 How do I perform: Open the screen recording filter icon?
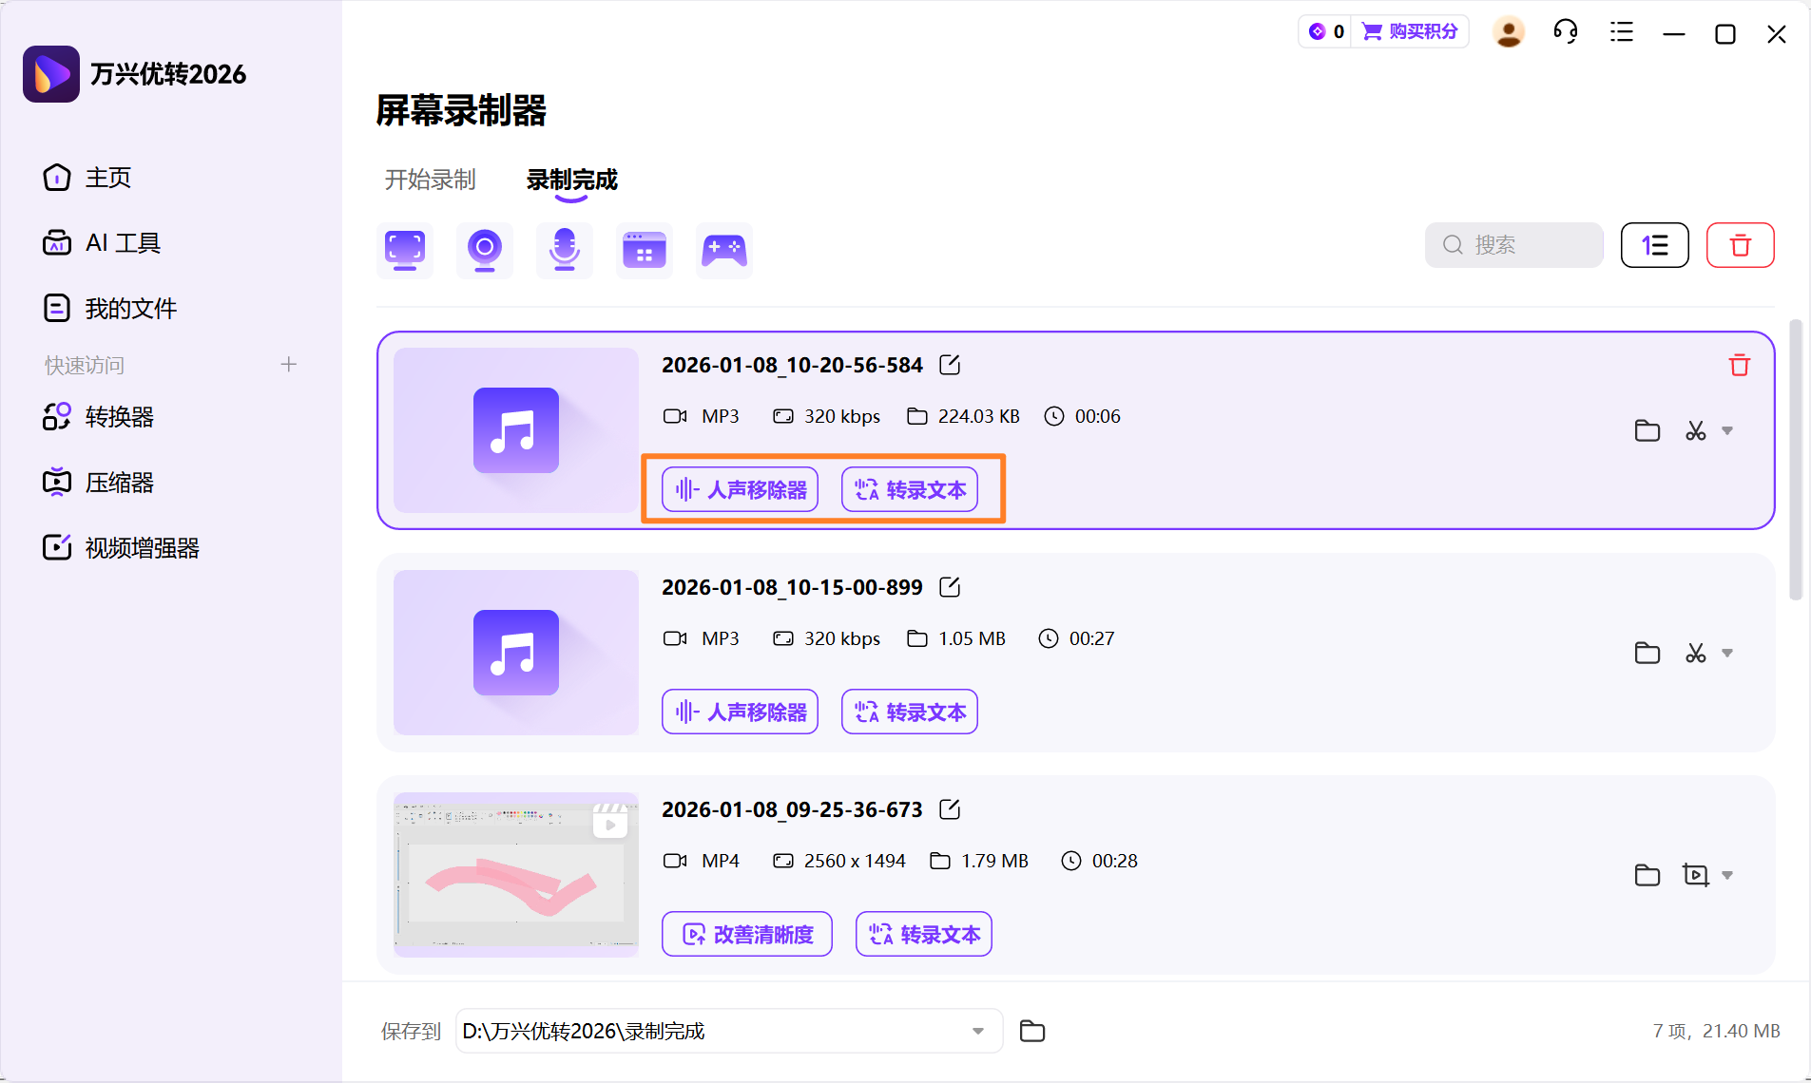[x=404, y=250]
